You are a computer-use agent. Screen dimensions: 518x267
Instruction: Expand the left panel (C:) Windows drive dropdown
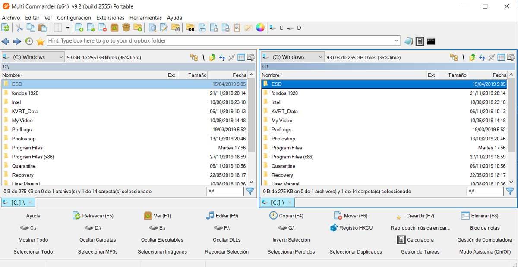pos(60,57)
